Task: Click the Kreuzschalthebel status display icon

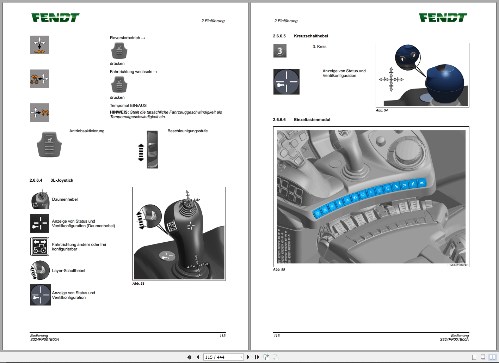Action: pyautogui.click(x=287, y=81)
